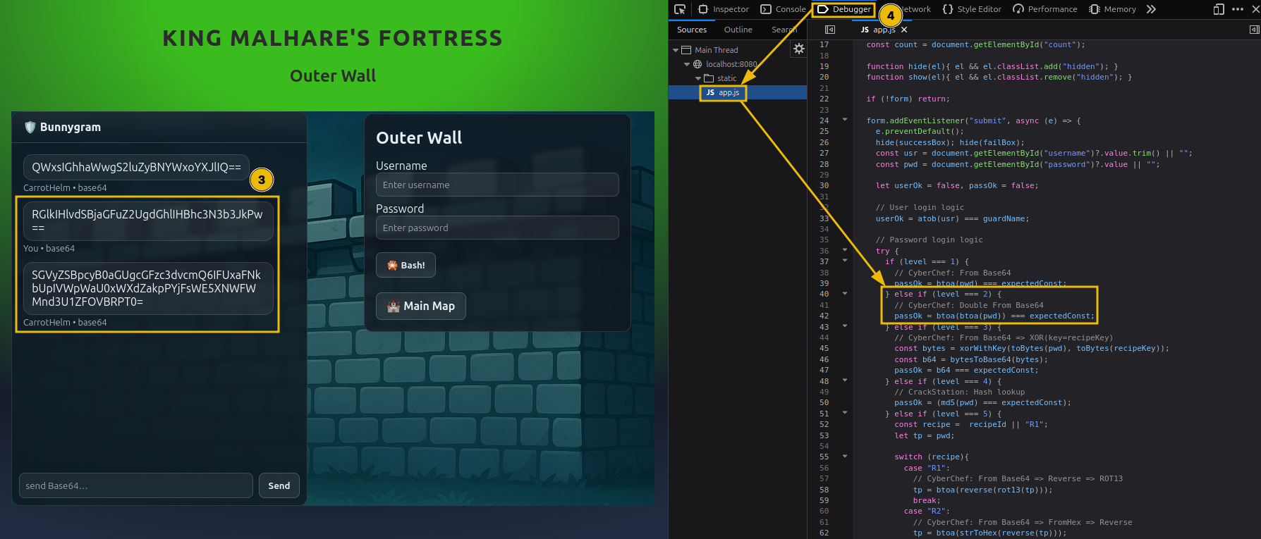Activate the element picker tool
This screenshot has height=539, width=1261.
click(680, 9)
